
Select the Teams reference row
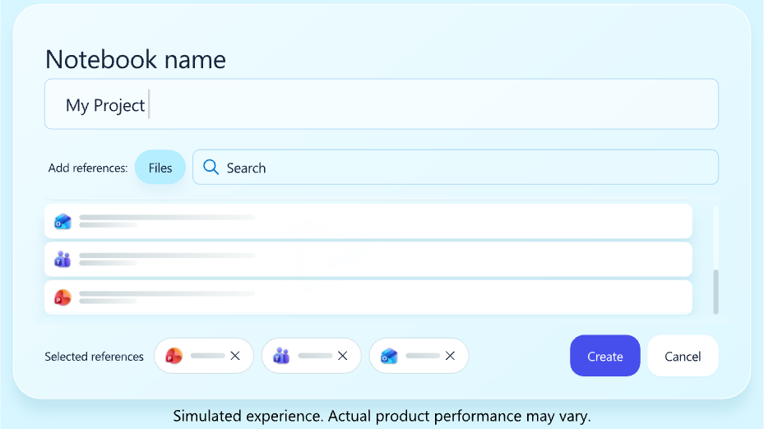pyautogui.click(x=368, y=260)
